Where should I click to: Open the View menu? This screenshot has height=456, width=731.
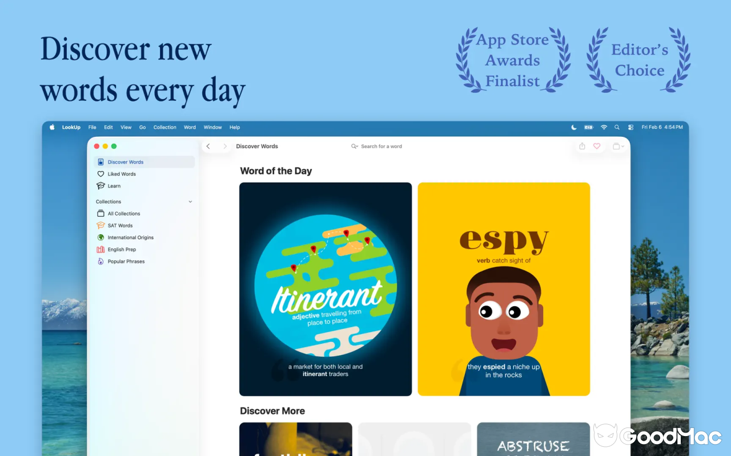(126, 127)
